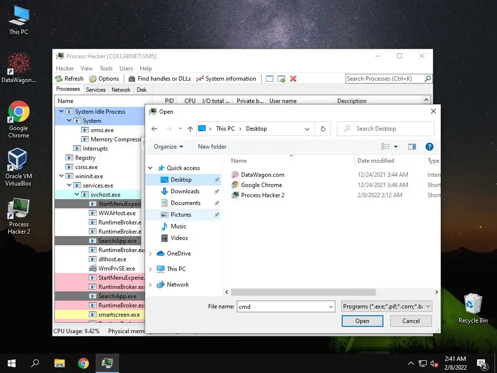Go back in the Open dialog

154,129
